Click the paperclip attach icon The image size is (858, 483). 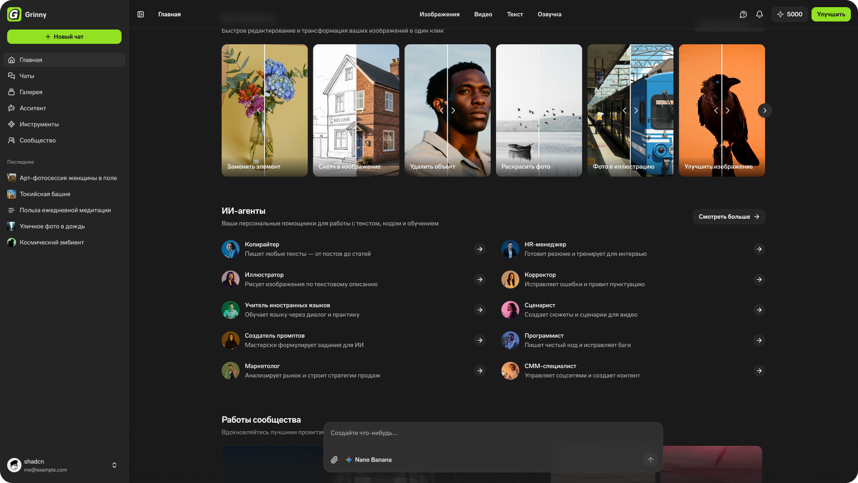pos(334,460)
